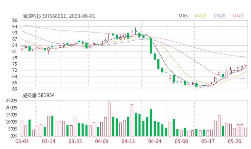Select the 05-17 date label
The image size is (251, 149).
pyautogui.click(x=208, y=141)
